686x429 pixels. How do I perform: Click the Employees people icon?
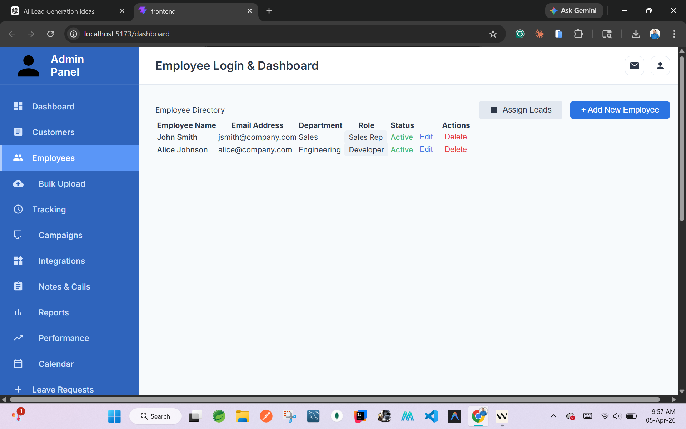[18, 158]
